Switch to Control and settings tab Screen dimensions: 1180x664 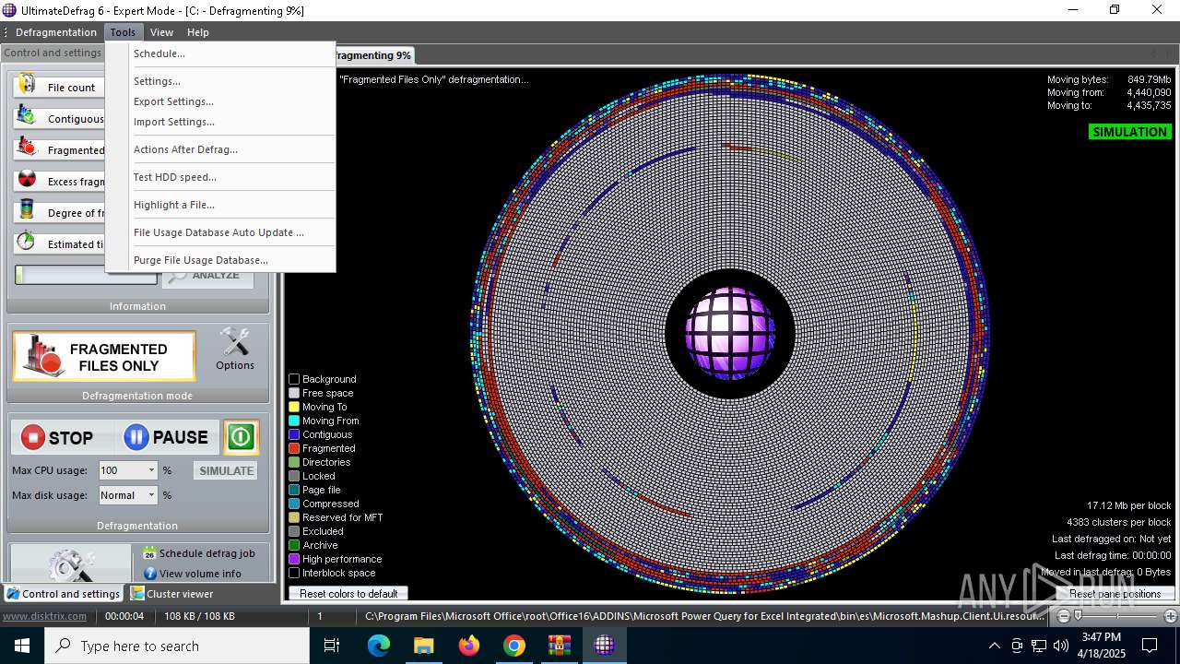coord(63,594)
